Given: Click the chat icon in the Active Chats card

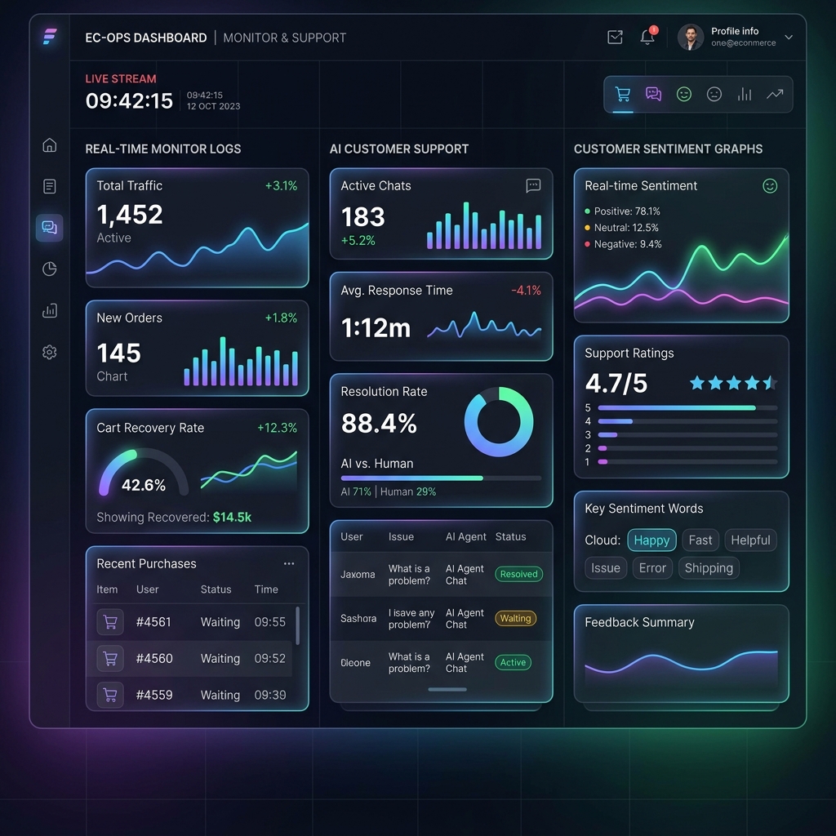Looking at the screenshot, I should coord(533,185).
